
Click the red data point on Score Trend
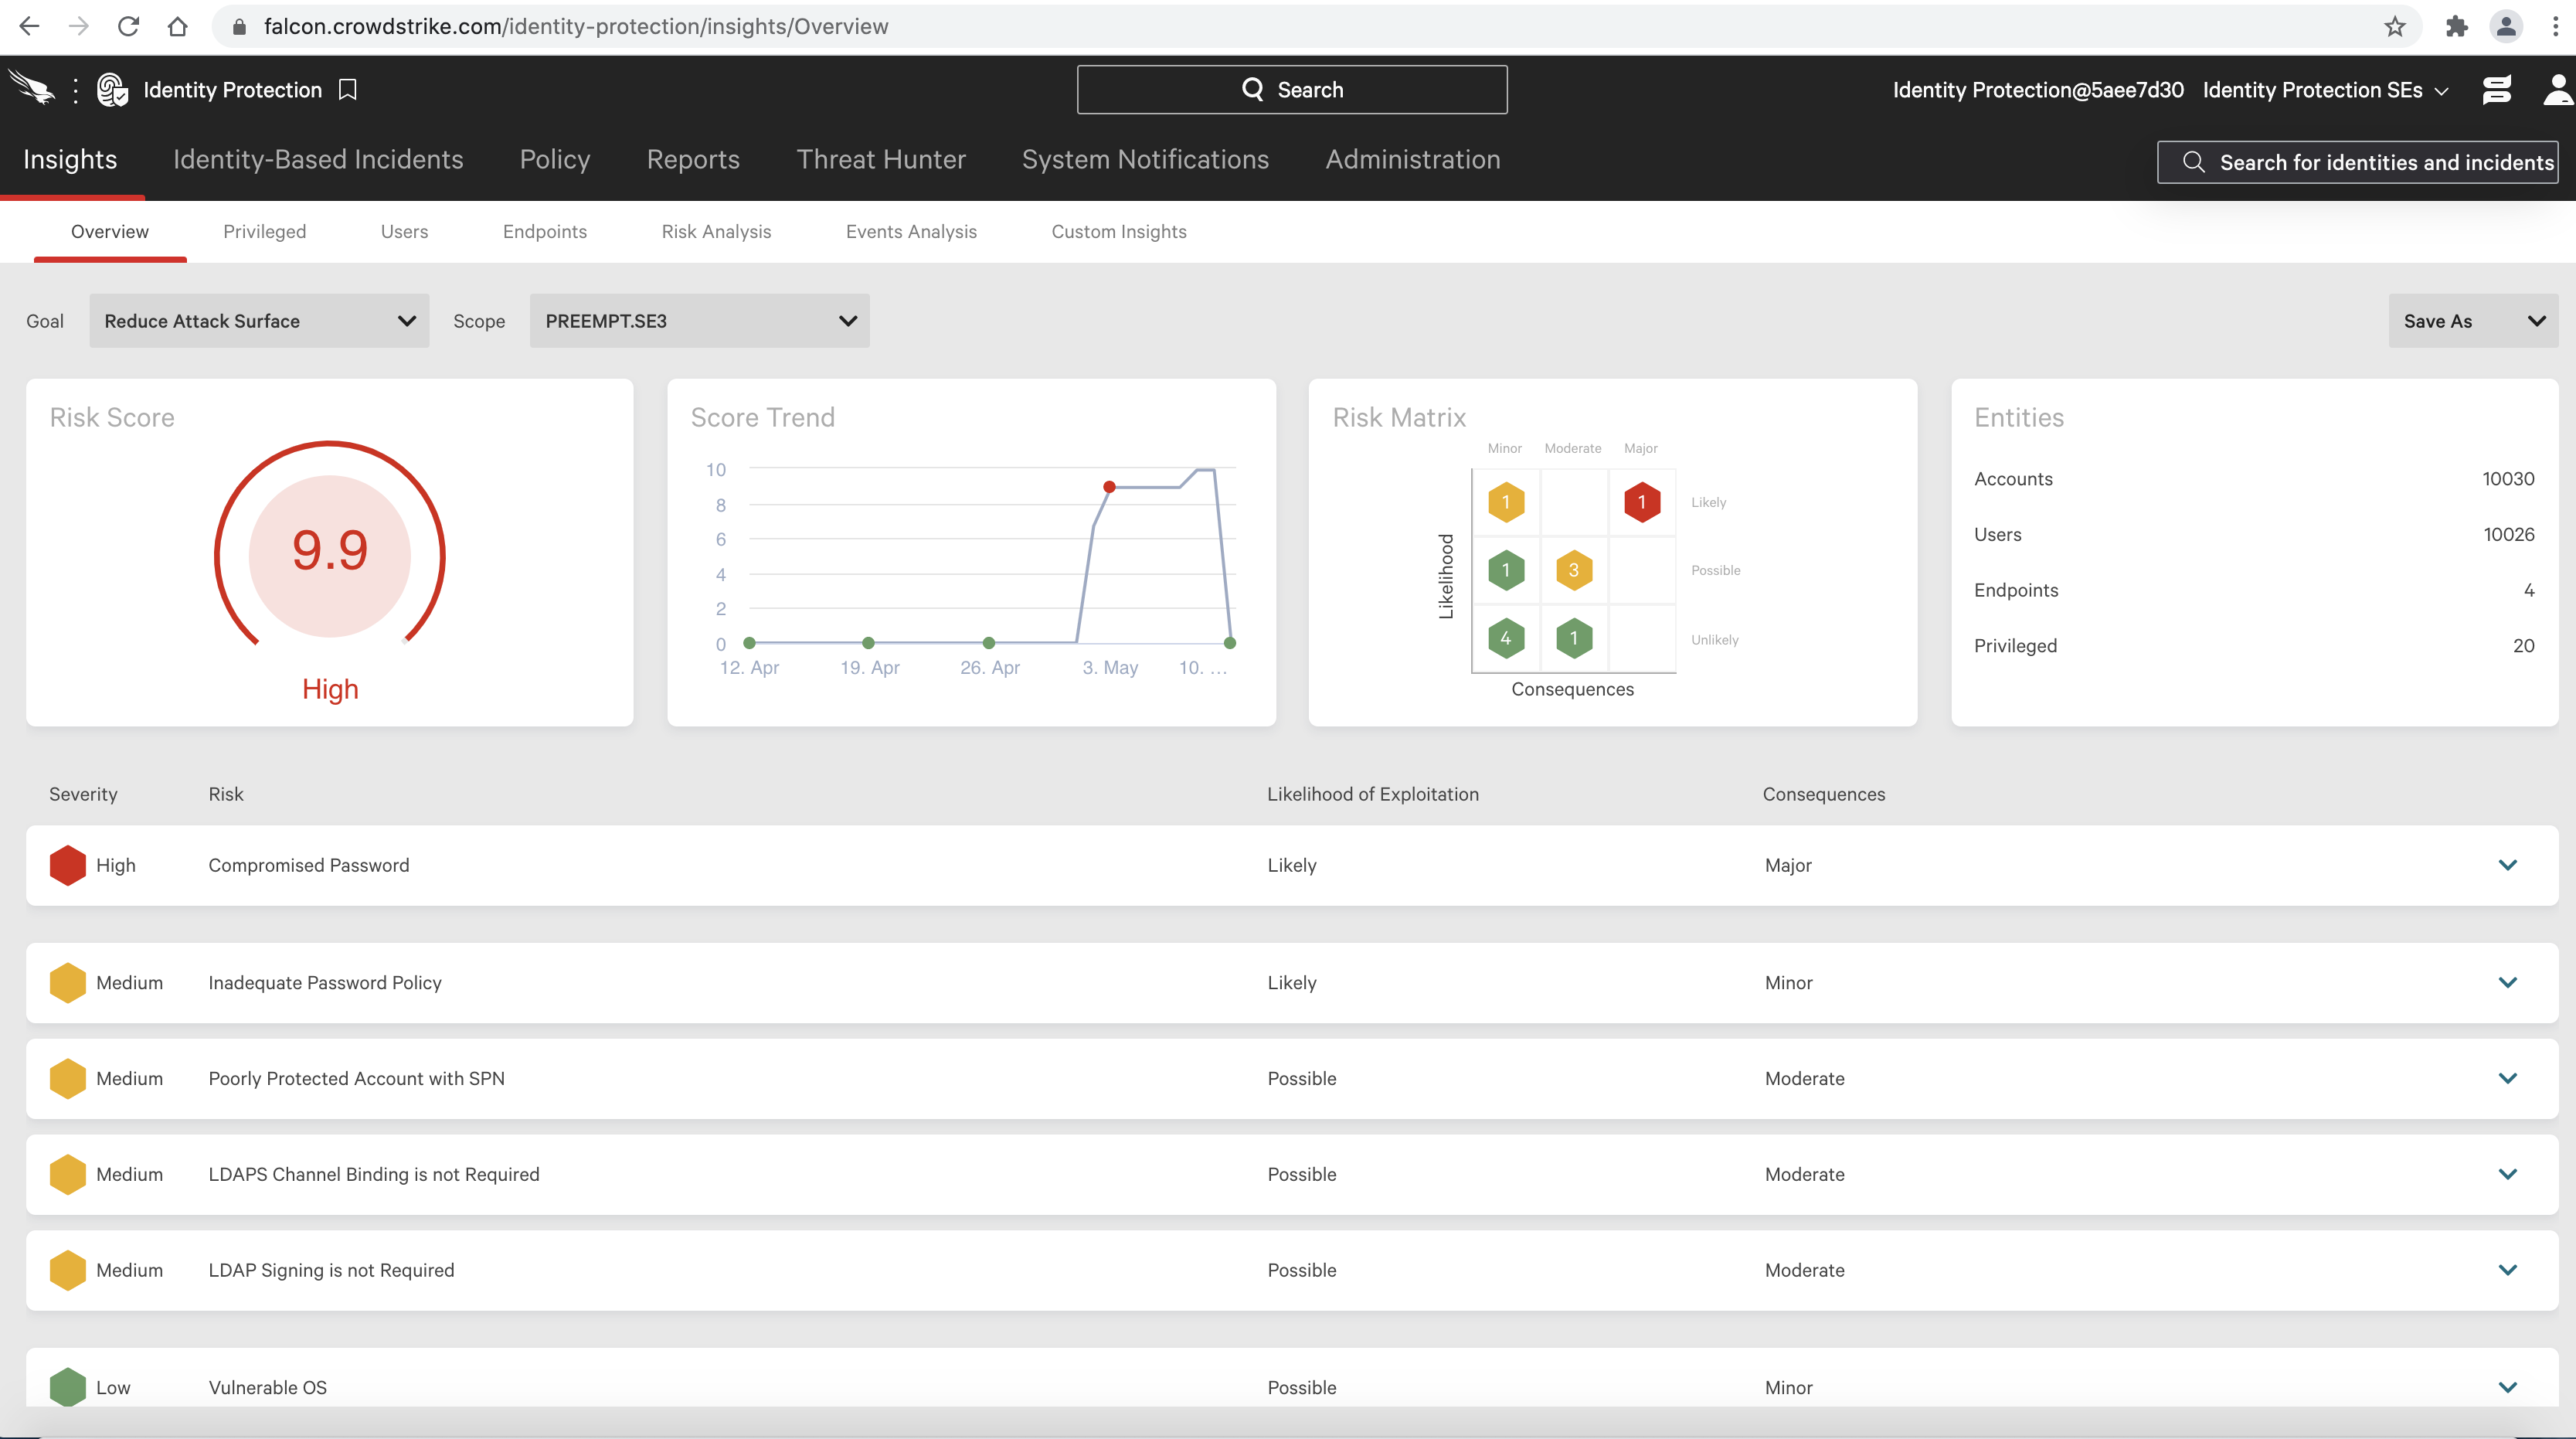1109,487
